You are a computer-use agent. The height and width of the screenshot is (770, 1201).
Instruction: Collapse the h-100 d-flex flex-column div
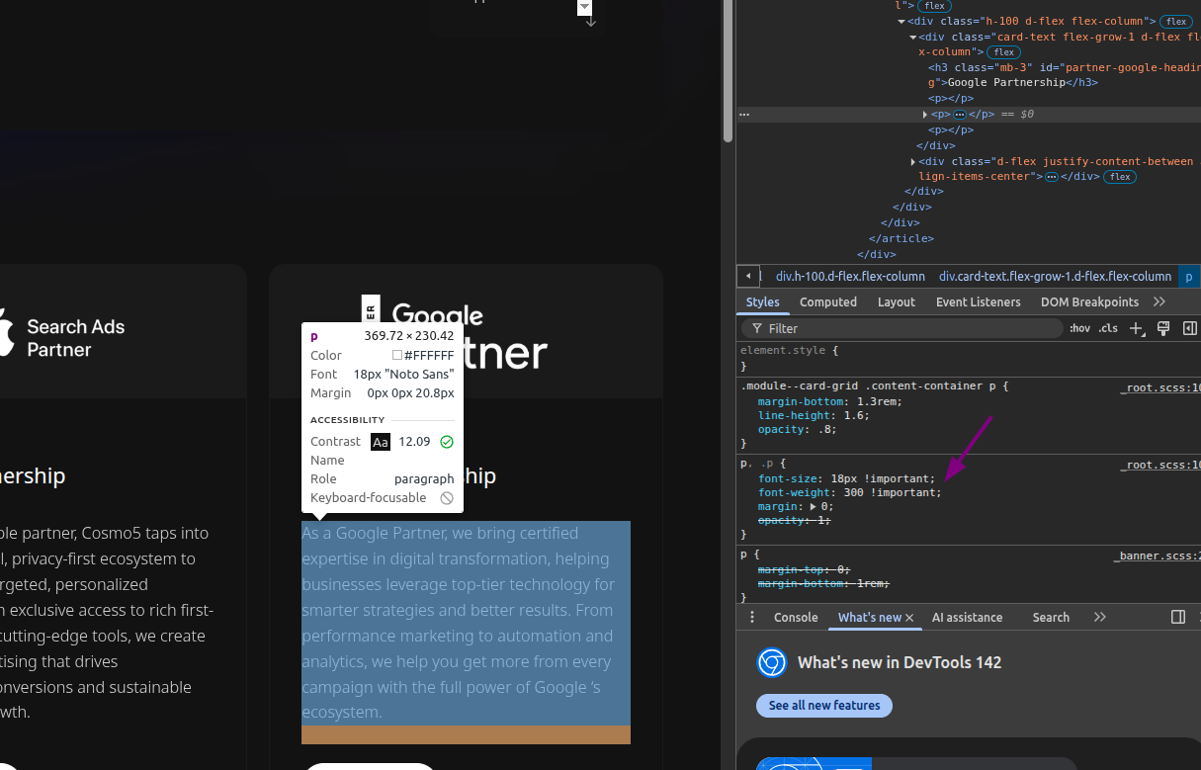(x=901, y=22)
